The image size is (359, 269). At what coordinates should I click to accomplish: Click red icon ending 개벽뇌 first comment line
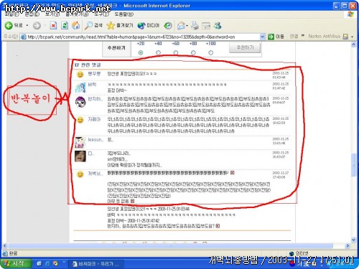pyautogui.click(x=232, y=173)
